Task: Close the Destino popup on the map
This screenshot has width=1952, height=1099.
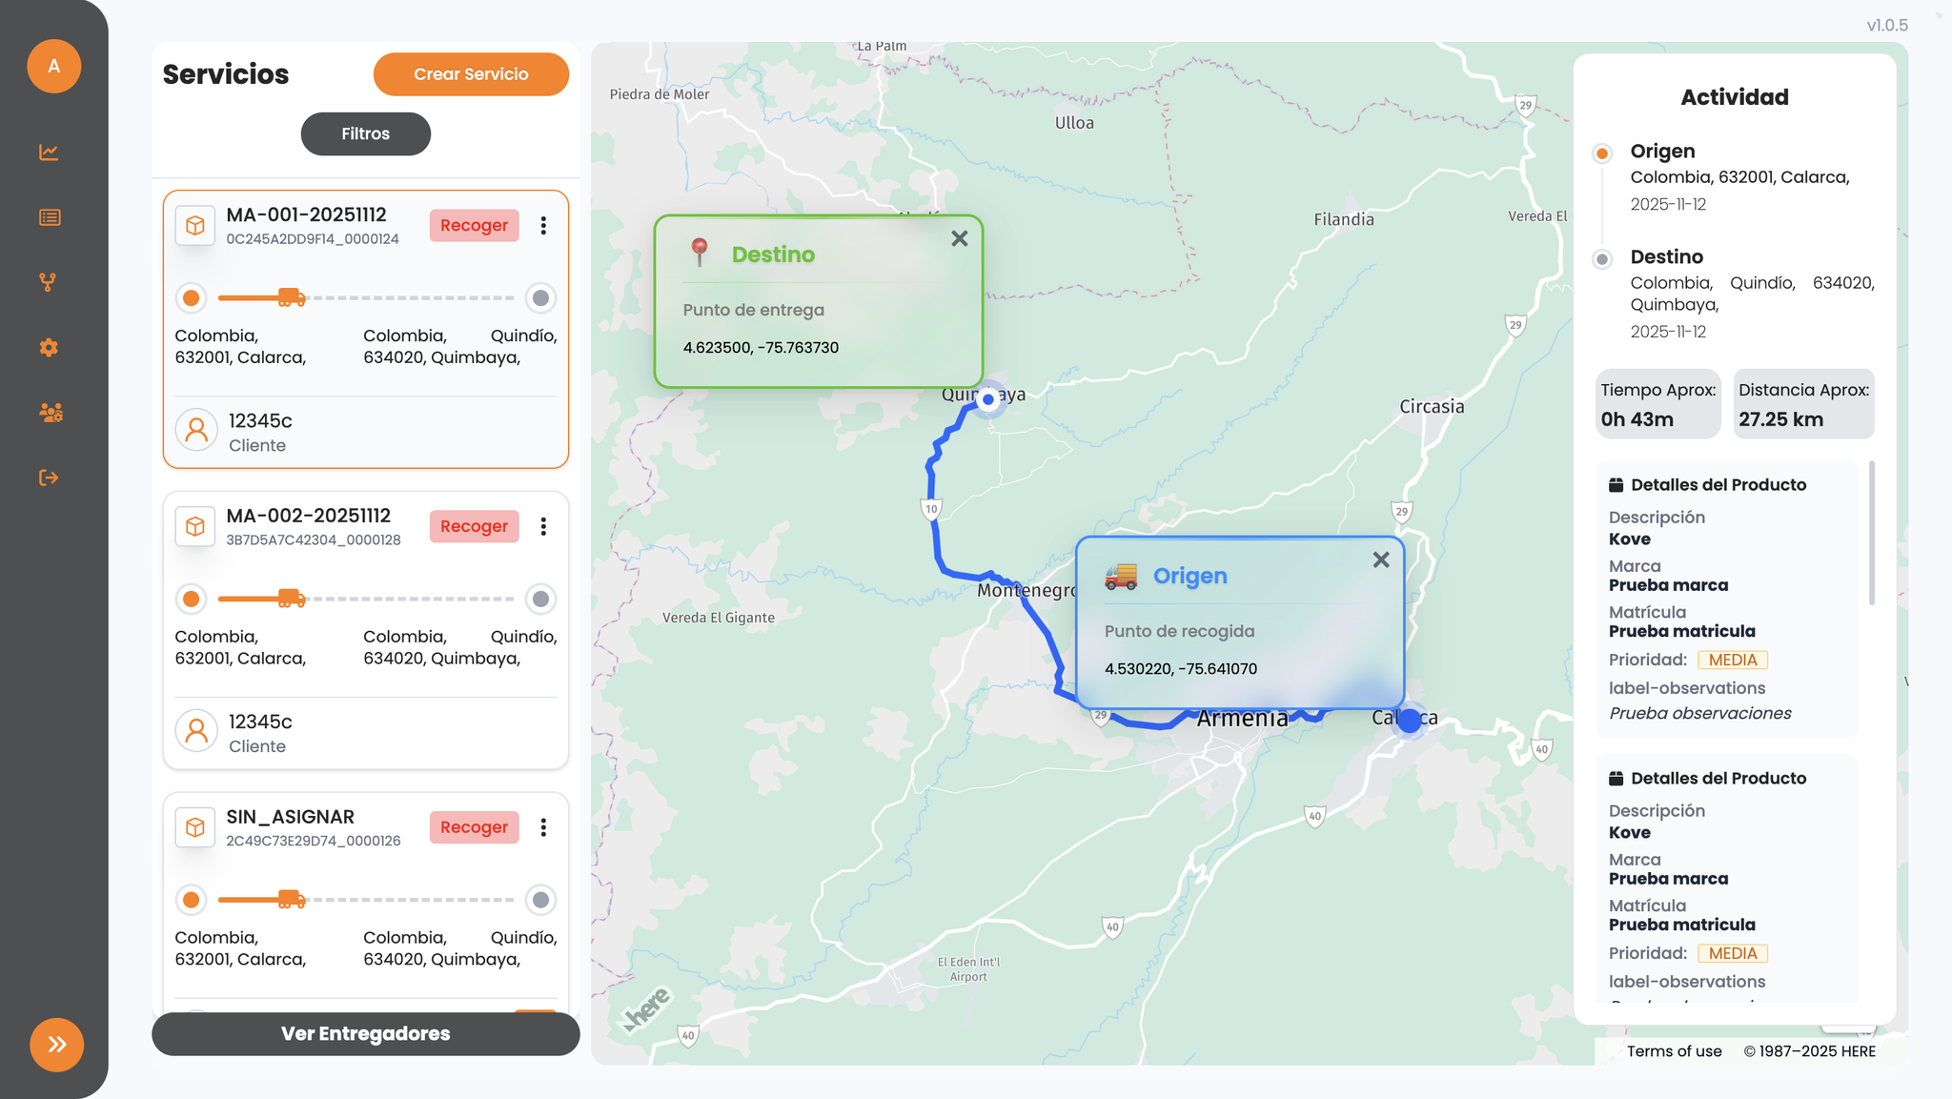Action: click(x=960, y=238)
